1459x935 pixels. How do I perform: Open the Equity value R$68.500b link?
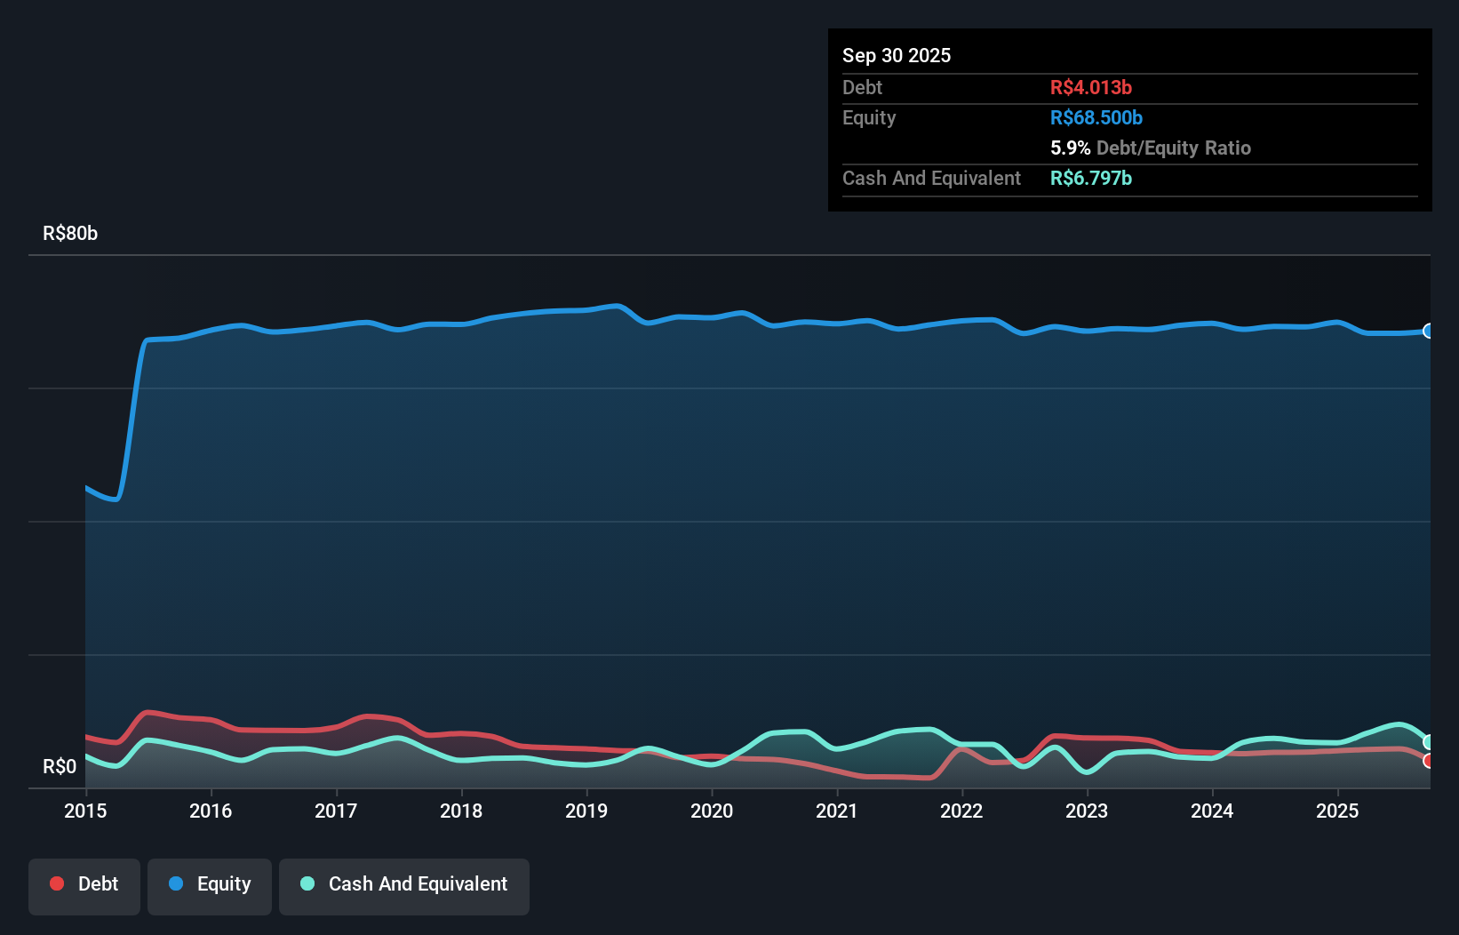[1096, 117]
